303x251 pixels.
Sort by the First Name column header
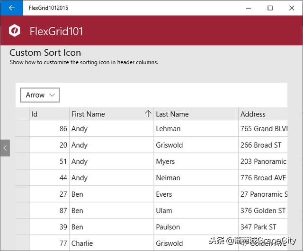point(112,114)
